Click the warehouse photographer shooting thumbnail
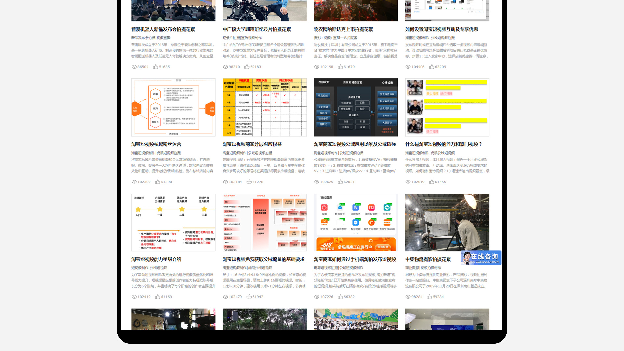Image resolution: width=624 pixels, height=351 pixels. (447, 223)
